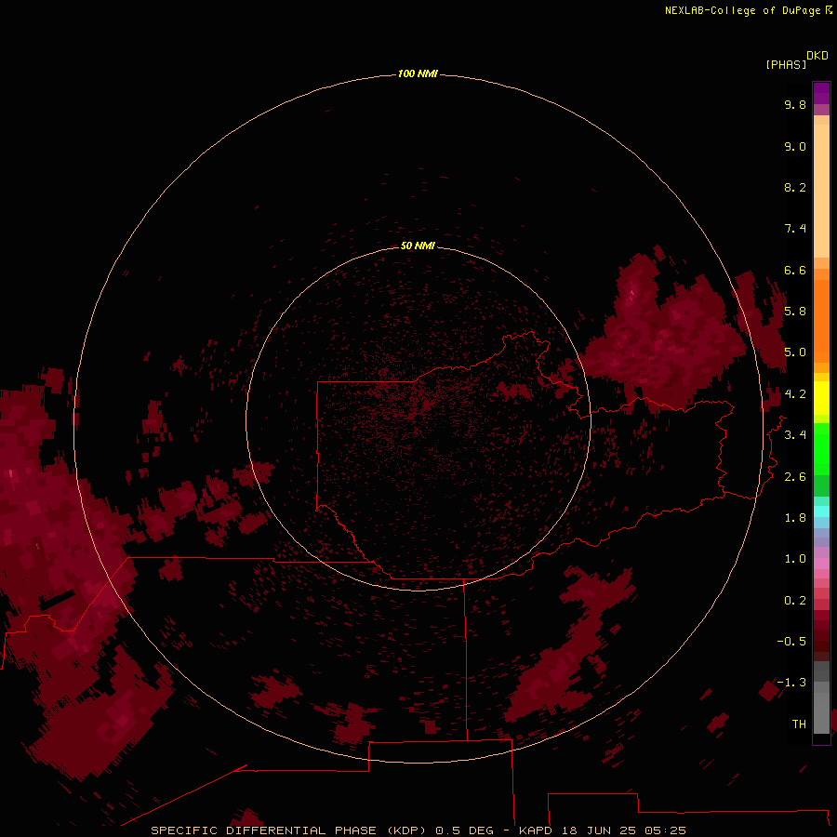
Task: Click the bright green segment of color bar
Action: tap(821, 447)
